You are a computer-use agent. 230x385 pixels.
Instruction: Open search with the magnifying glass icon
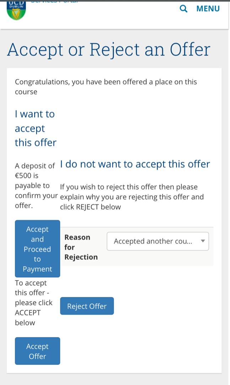(x=183, y=9)
